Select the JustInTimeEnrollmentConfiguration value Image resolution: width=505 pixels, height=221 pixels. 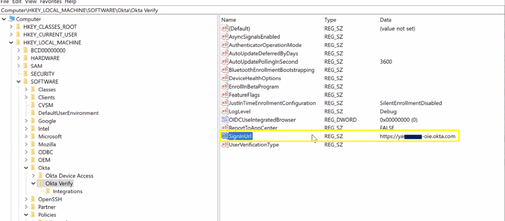point(272,103)
